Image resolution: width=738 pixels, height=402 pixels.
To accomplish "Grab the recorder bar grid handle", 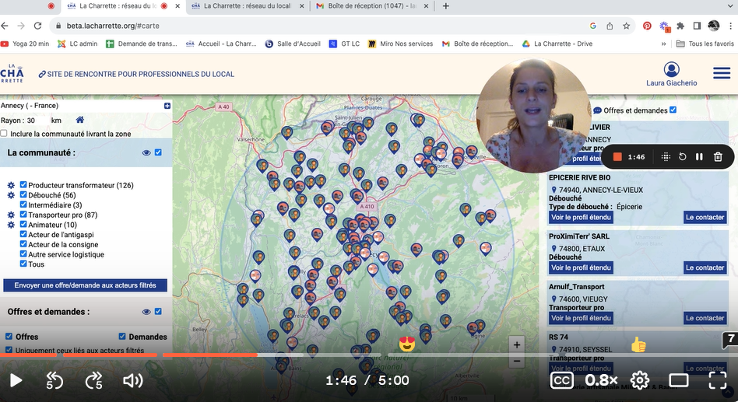I will pos(666,157).
